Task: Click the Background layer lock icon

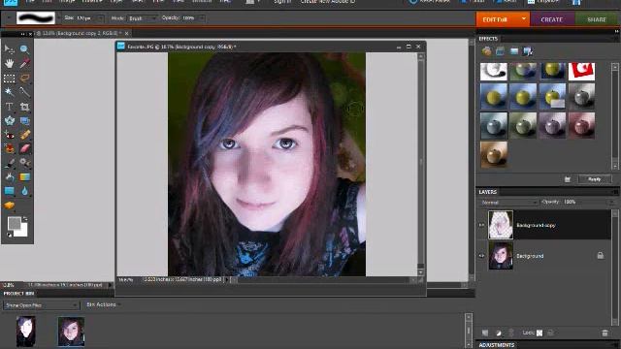Action: [601, 256]
